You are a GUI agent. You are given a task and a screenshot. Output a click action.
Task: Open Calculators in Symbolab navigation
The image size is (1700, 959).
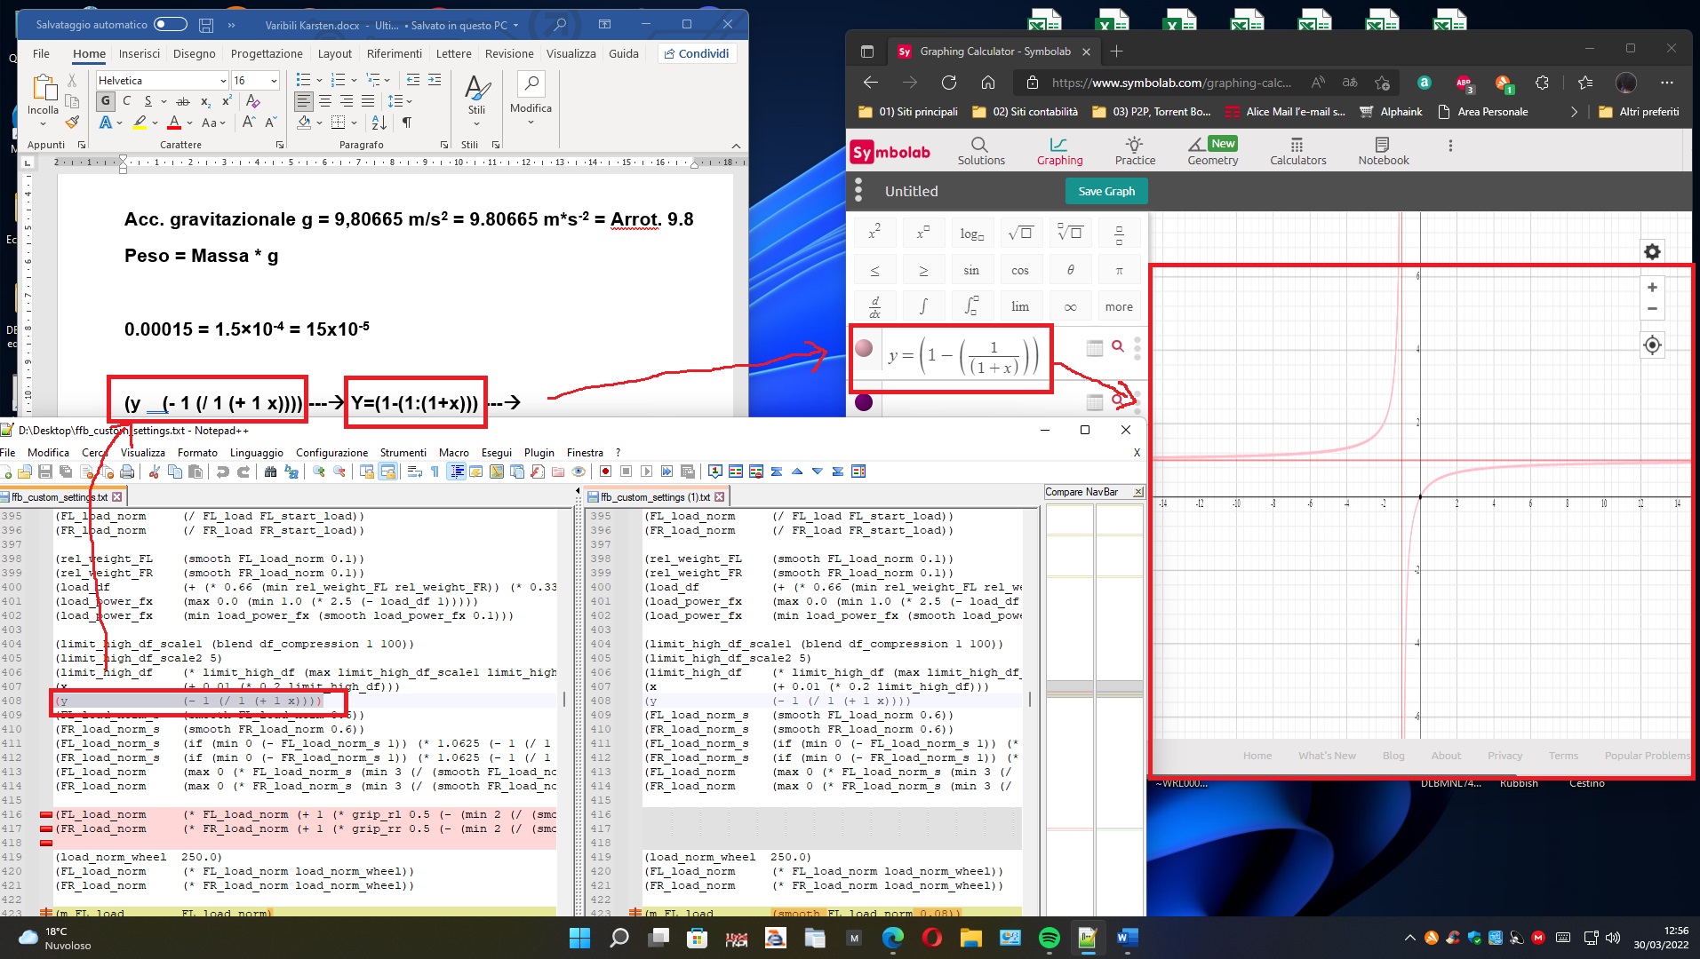pos(1297,151)
